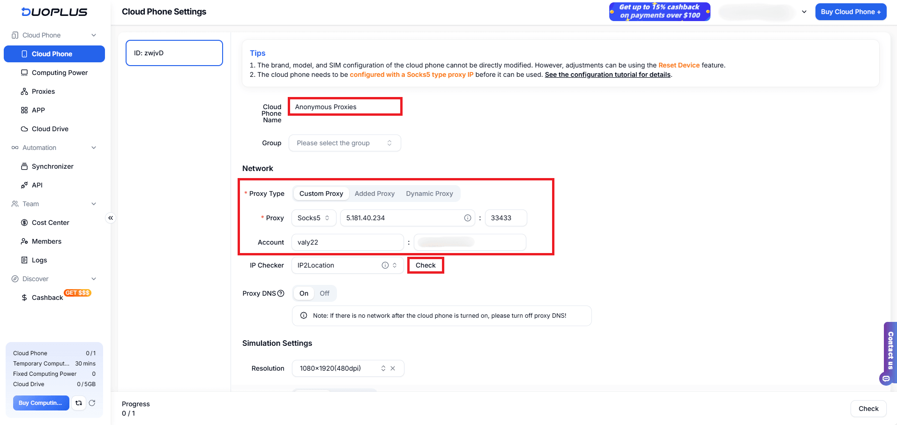
Task: Open Cloud Drive in the sidebar
Action: 50,128
